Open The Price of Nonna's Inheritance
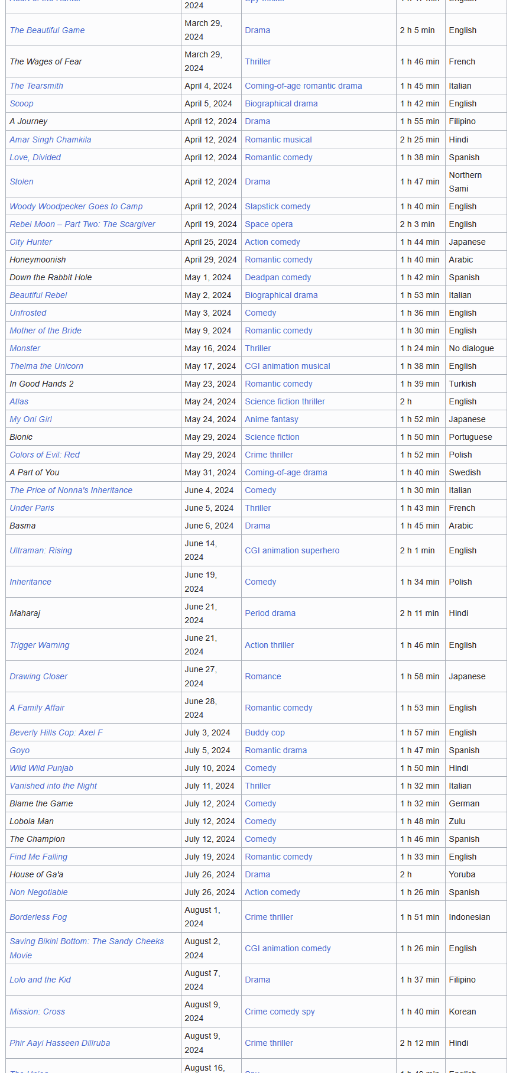This screenshot has height=1073, width=516. (71, 490)
